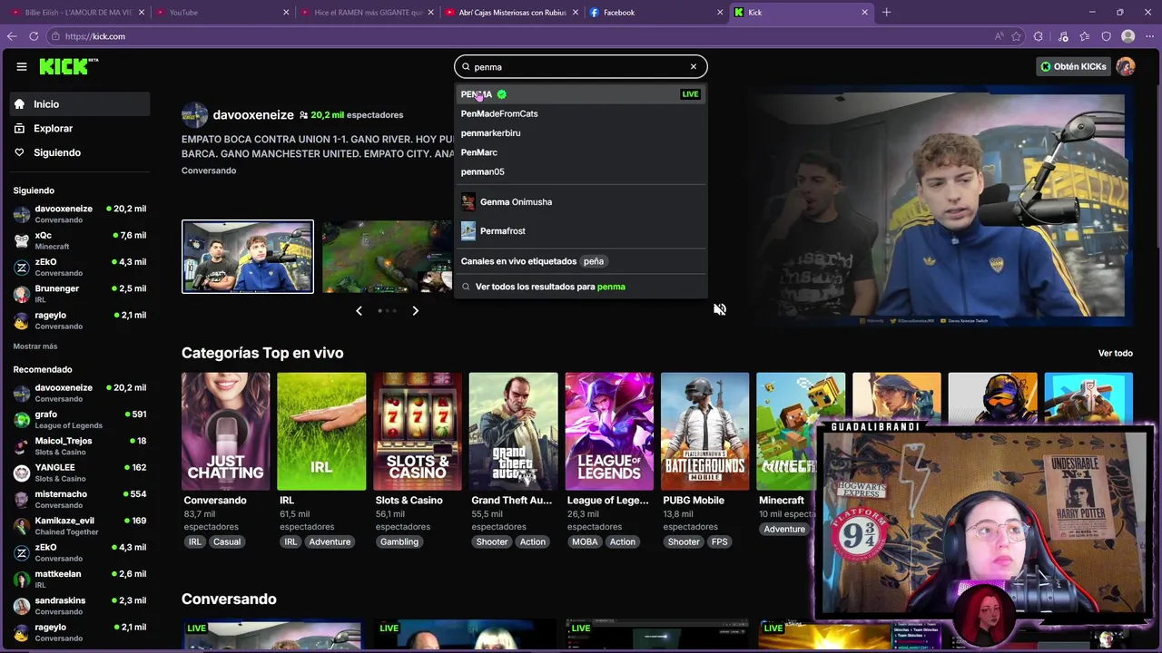The image size is (1162, 653).
Task: Open the Slots & Casino category card
Action: [418, 432]
